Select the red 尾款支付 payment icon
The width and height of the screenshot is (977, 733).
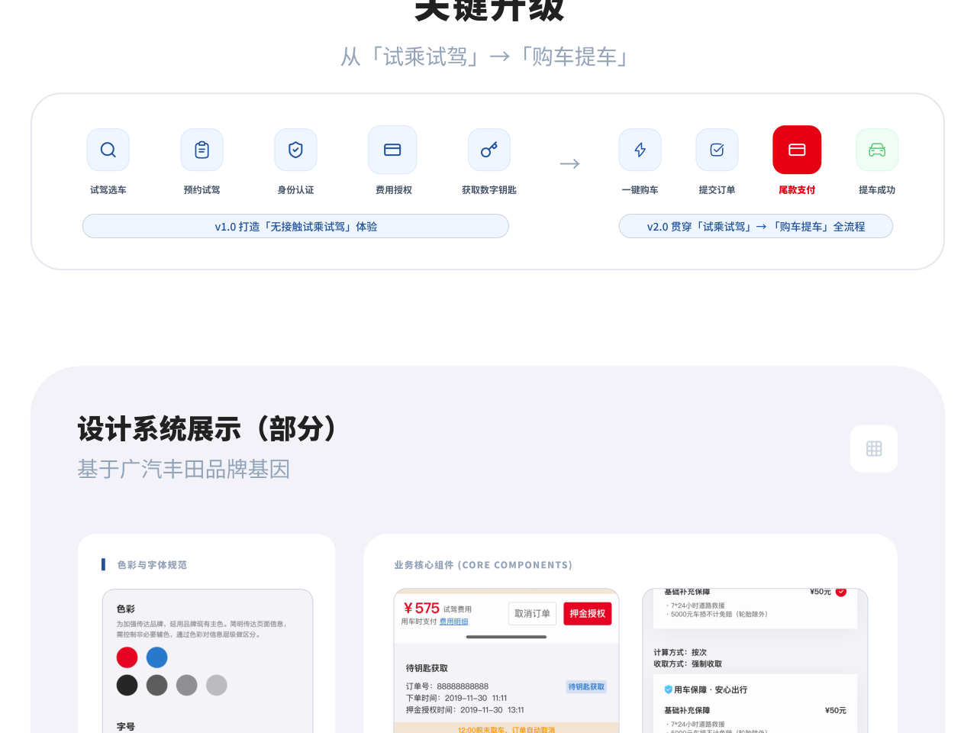coord(797,150)
